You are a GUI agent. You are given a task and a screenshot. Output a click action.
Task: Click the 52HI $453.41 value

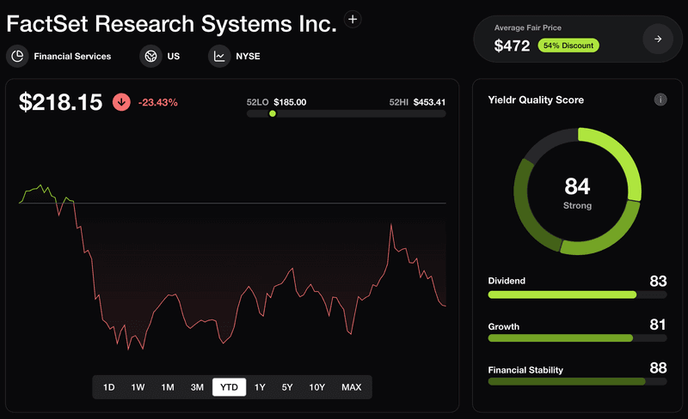click(417, 102)
